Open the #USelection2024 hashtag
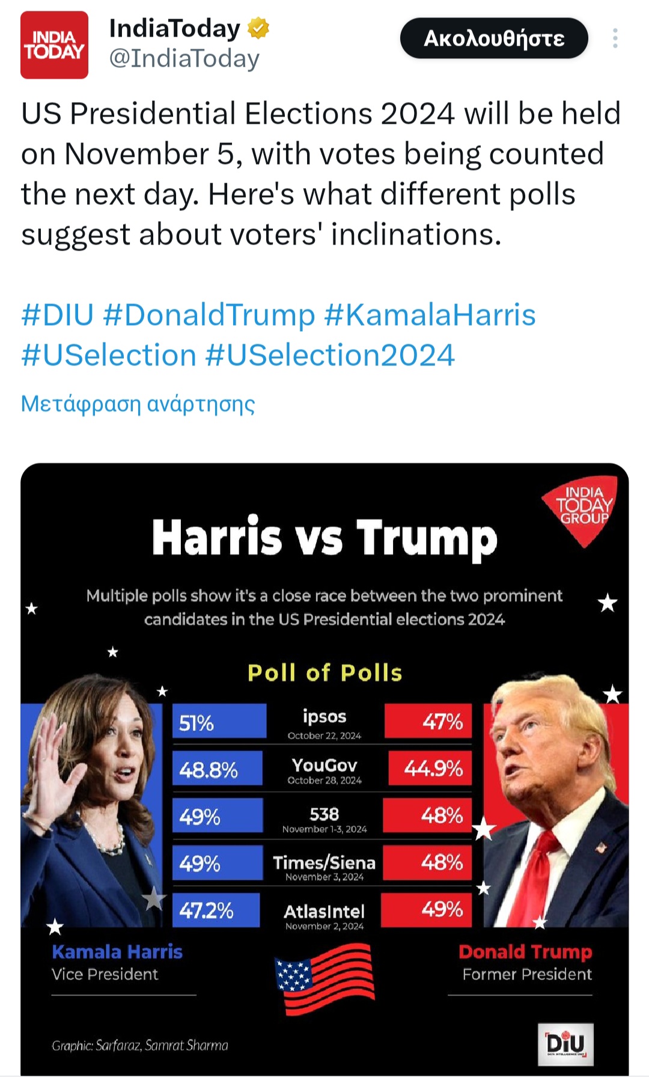The width and height of the screenshot is (649, 1081). tap(330, 355)
